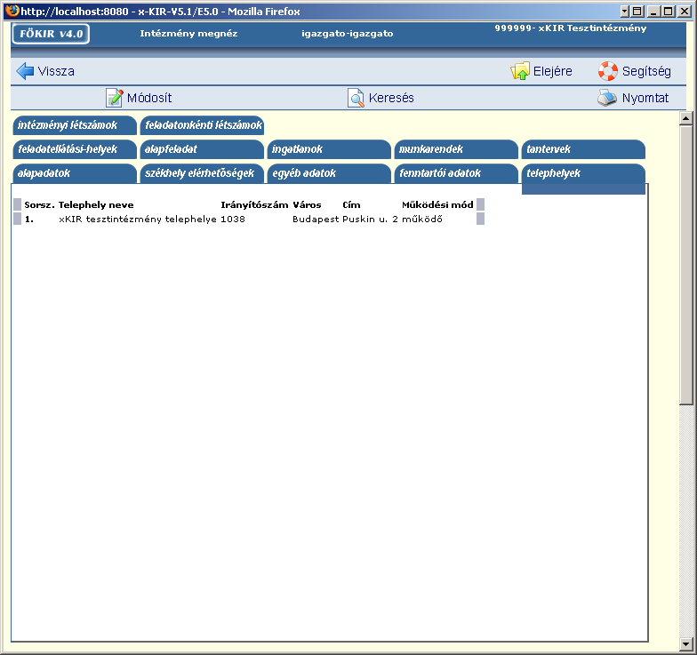The image size is (697, 655).
Task: Select xKIR tesztintézmény telephelye cell
Action: click(138, 219)
